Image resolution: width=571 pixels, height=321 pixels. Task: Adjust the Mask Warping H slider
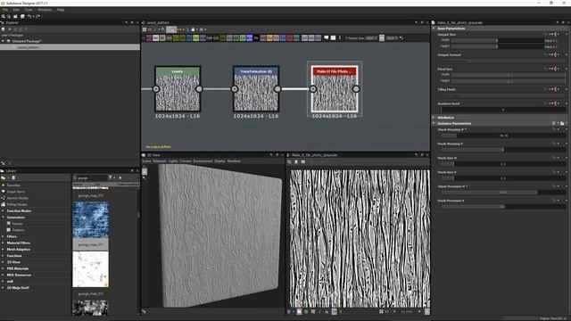coord(502,136)
